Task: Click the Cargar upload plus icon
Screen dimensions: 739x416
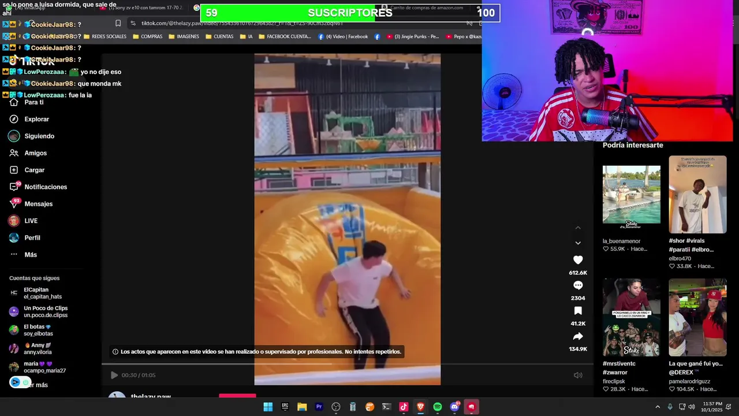Action: coord(14,170)
